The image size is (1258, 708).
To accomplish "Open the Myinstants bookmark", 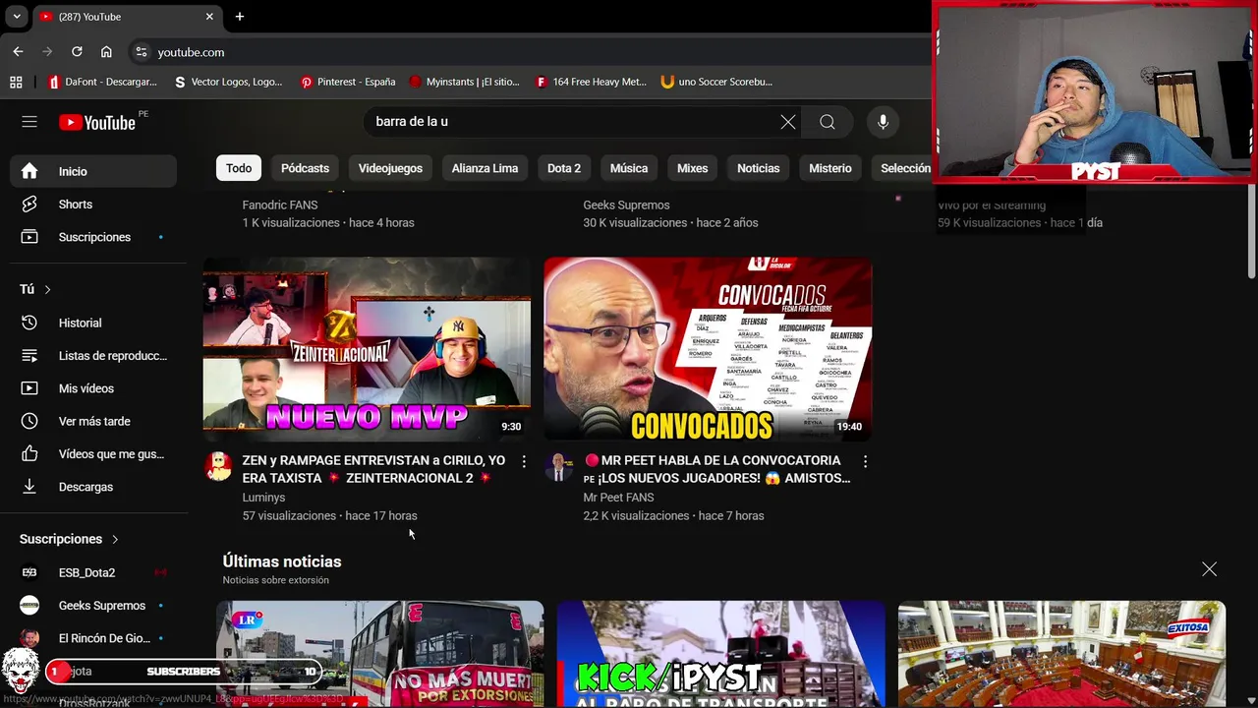I will tap(464, 82).
